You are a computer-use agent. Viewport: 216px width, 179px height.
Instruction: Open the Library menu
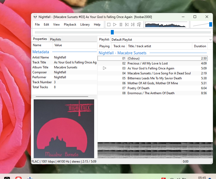click(x=85, y=25)
